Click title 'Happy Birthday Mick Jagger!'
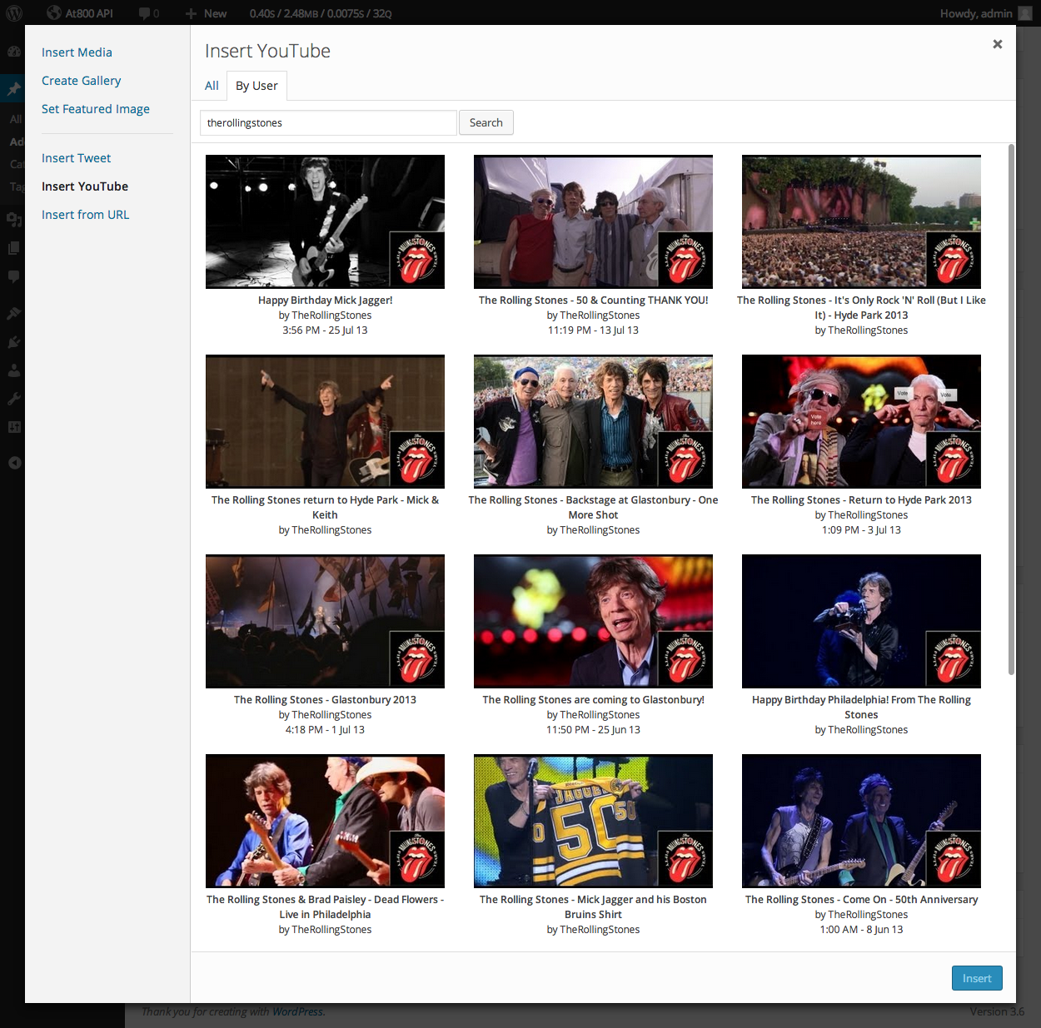The width and height of the screenshot is (1041, 1028). tap(325, 300)
